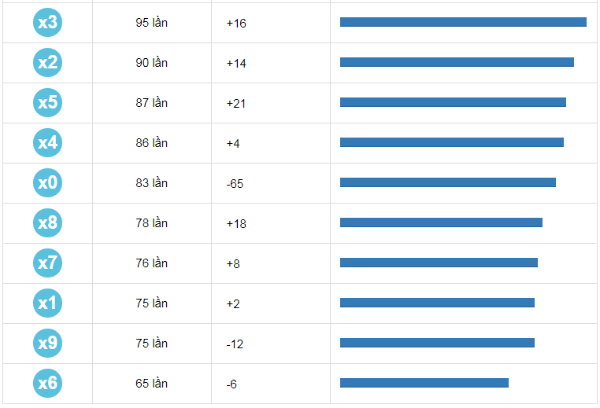Click the blue bar in the x0 row
Image resolution: width=600 pixels, height=408 pixels.
point(447,182)
